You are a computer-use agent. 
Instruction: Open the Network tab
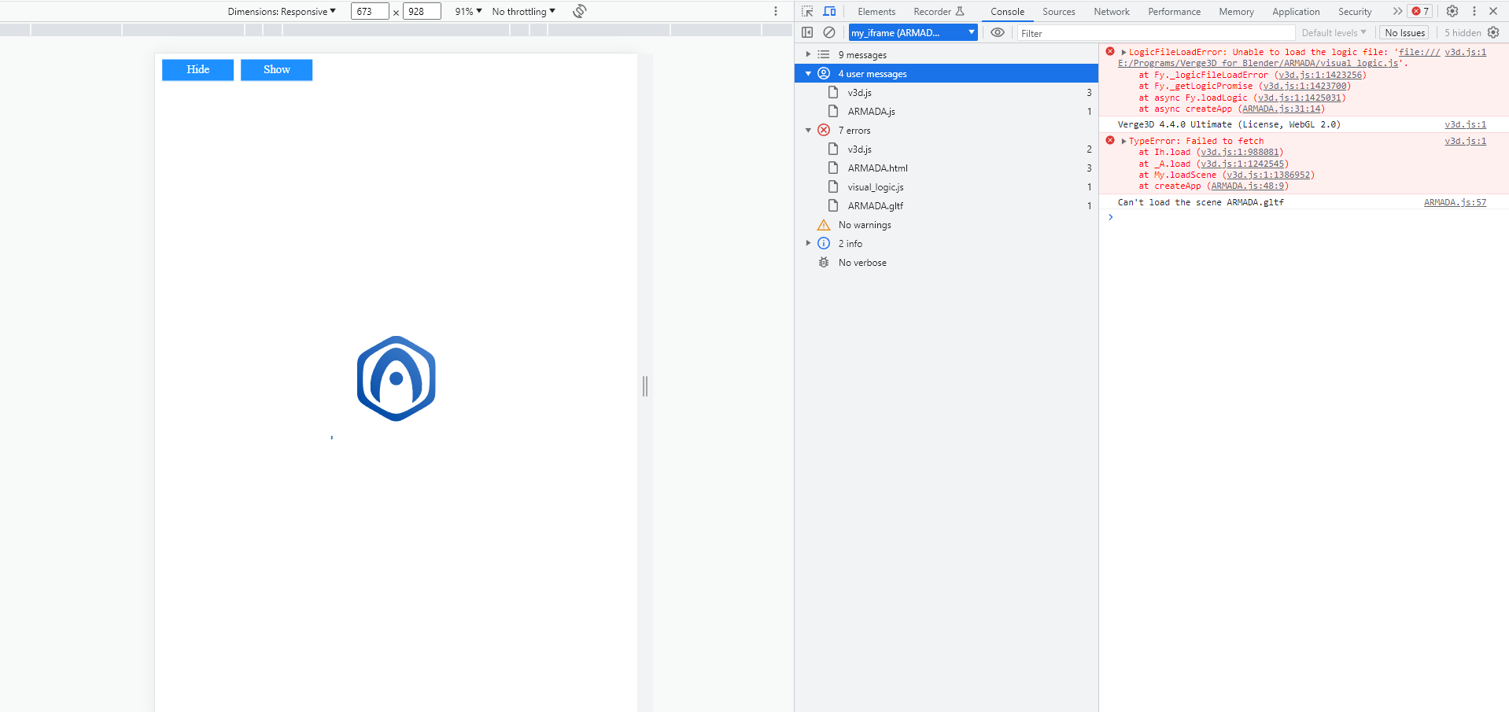[x=1112, y=11]
